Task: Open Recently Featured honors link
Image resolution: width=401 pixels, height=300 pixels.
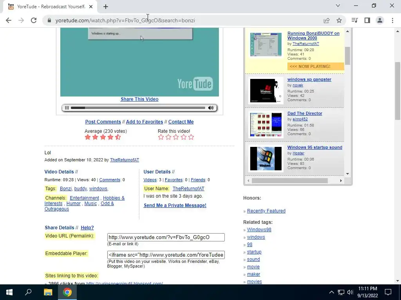Action: click(x=266, y=211)
